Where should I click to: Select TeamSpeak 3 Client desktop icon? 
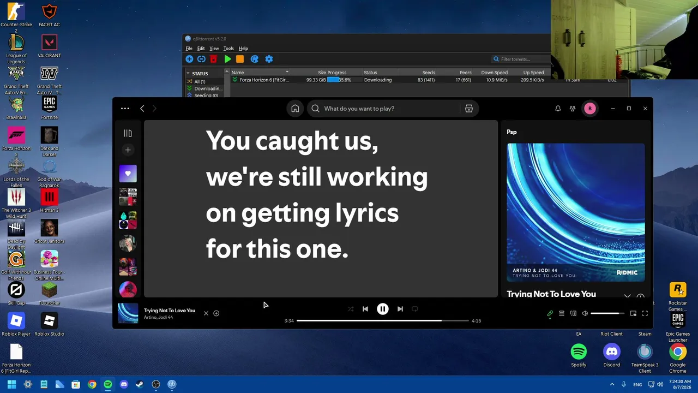[x=645, y=359]
